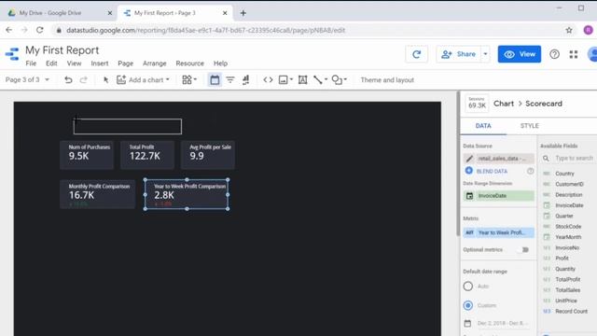
Task: Open the Resource menu
Action: pos(189,63)
